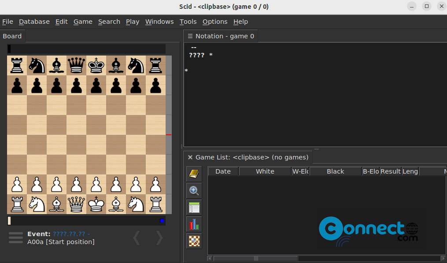This screenshot has height=263, width=447.
Task: Click the White column header
Action: (265, 171)
